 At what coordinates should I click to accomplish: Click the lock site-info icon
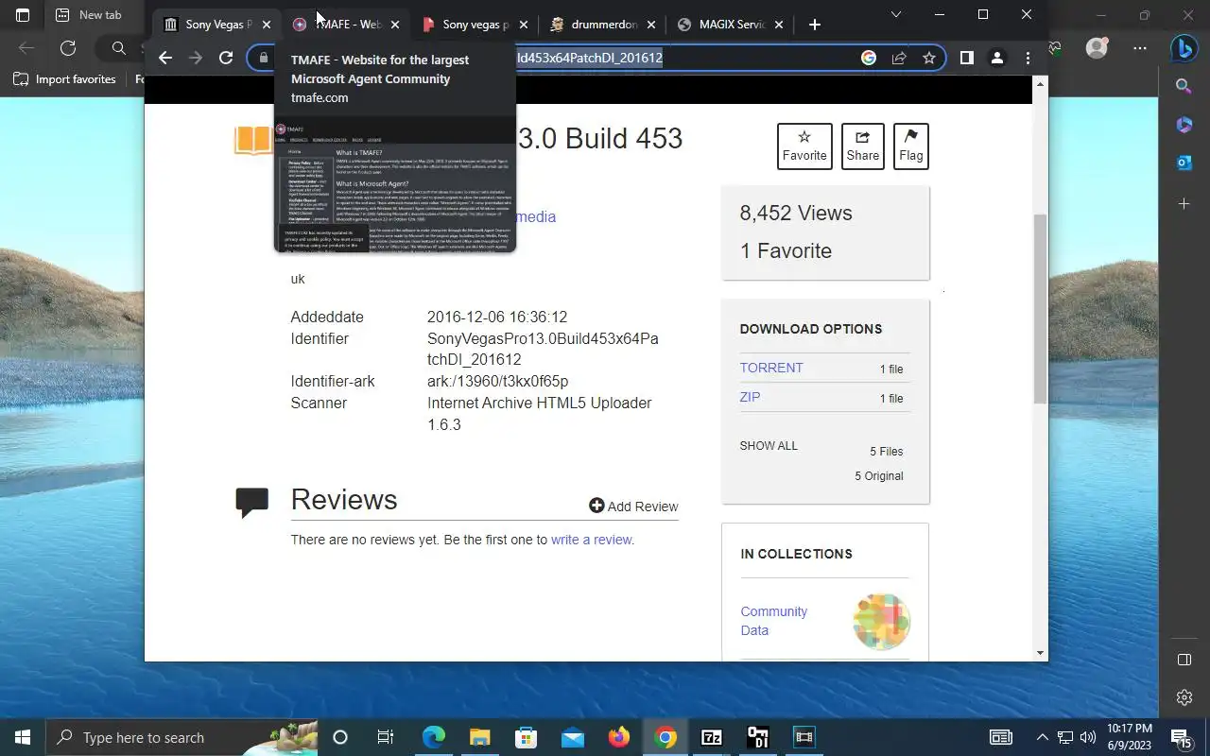pos(264,58)
